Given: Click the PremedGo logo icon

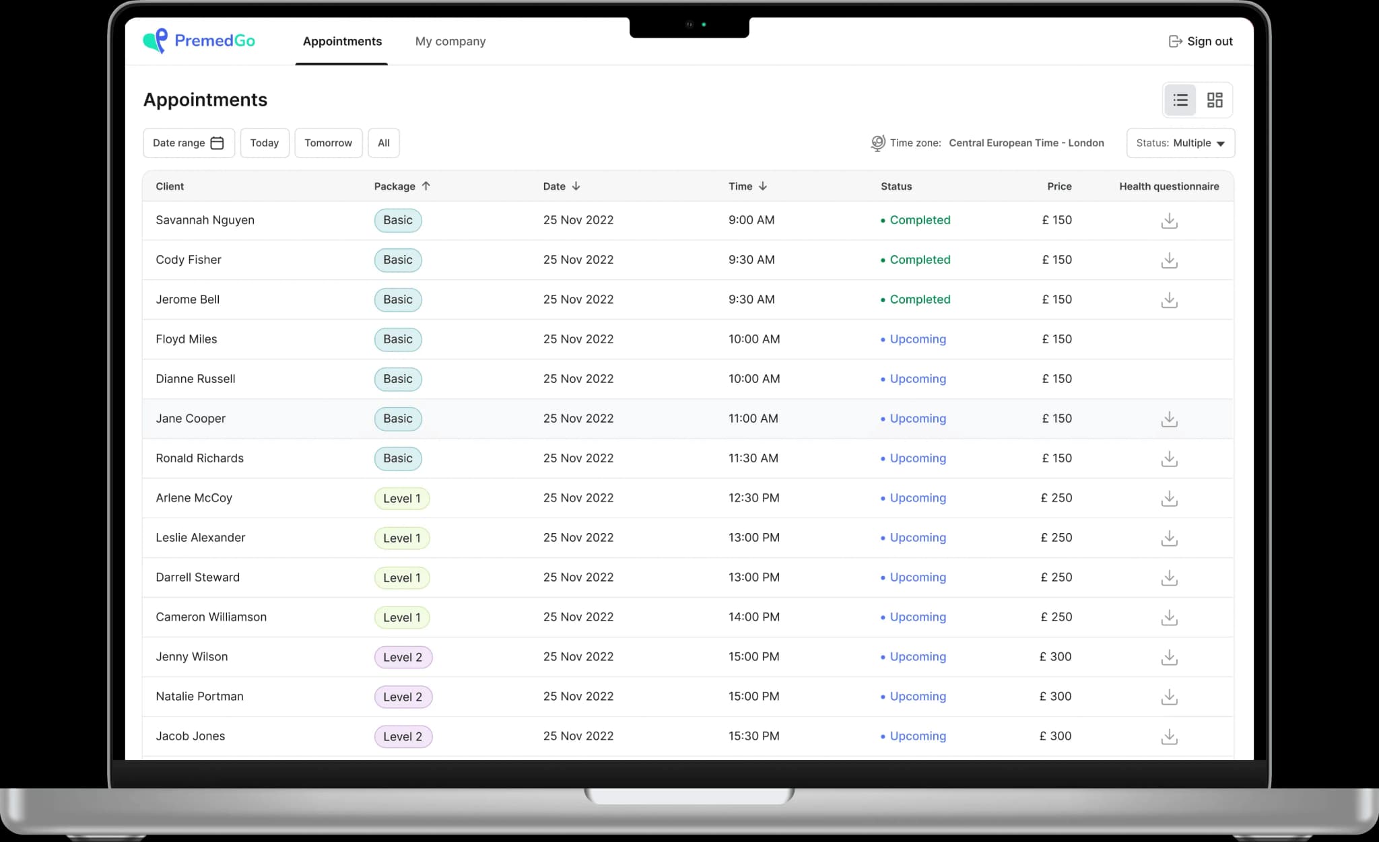Looking at the screenshot, I should 156,40.
